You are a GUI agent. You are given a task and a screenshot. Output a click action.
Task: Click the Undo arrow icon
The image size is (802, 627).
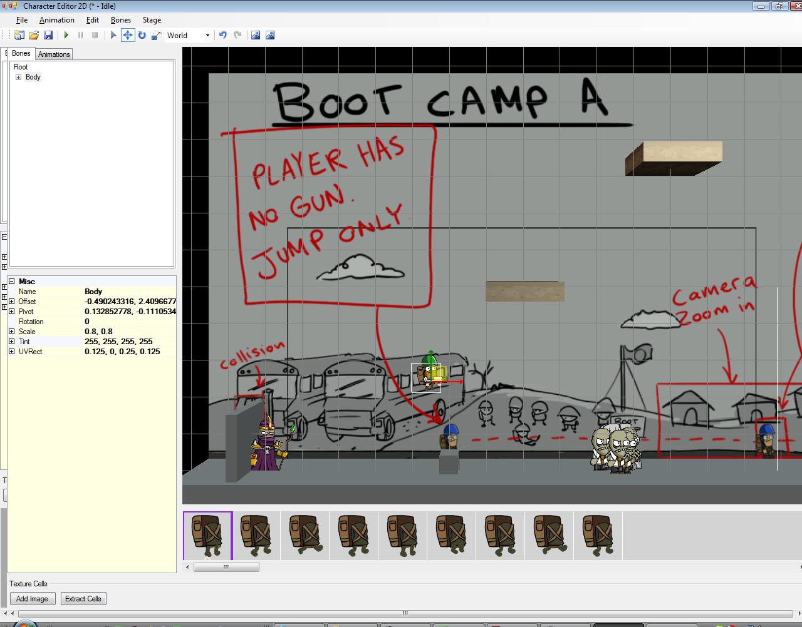(x=223, y=35)
